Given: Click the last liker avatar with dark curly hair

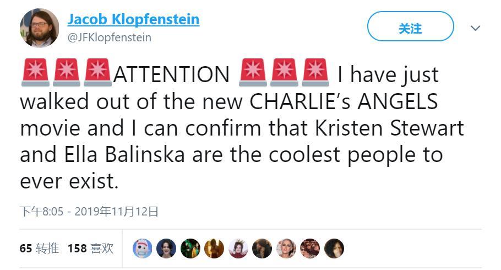Looking at the screenshot, I should point(334,249).
